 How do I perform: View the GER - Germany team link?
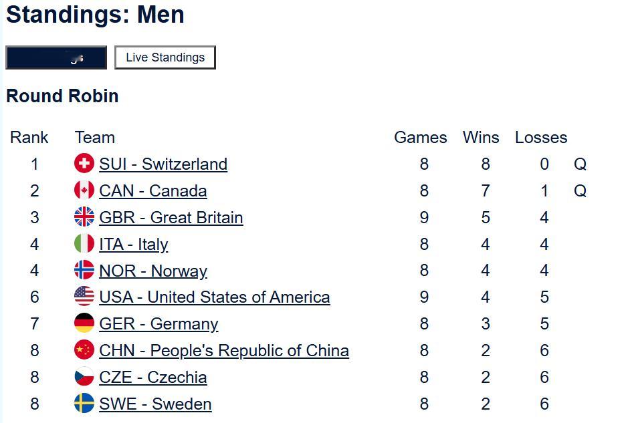(159, 324)
